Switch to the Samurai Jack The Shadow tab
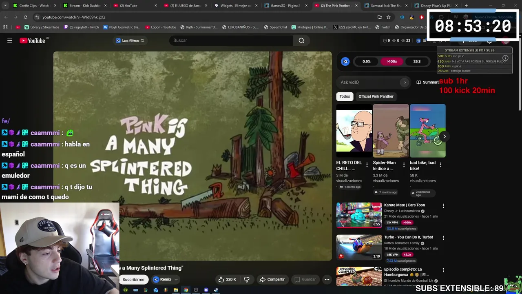 (386, 5)
